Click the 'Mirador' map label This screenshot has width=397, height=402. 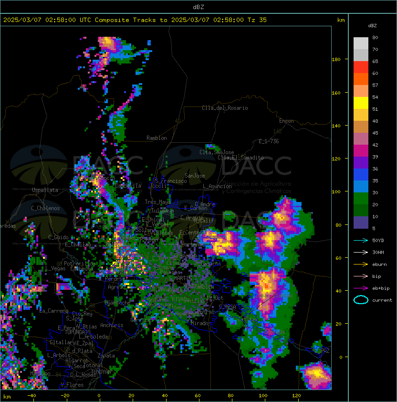pyautogui.click(x=201, y=323)
